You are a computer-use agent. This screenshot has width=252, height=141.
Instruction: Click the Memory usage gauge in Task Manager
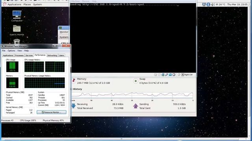[x=12, y=83]
